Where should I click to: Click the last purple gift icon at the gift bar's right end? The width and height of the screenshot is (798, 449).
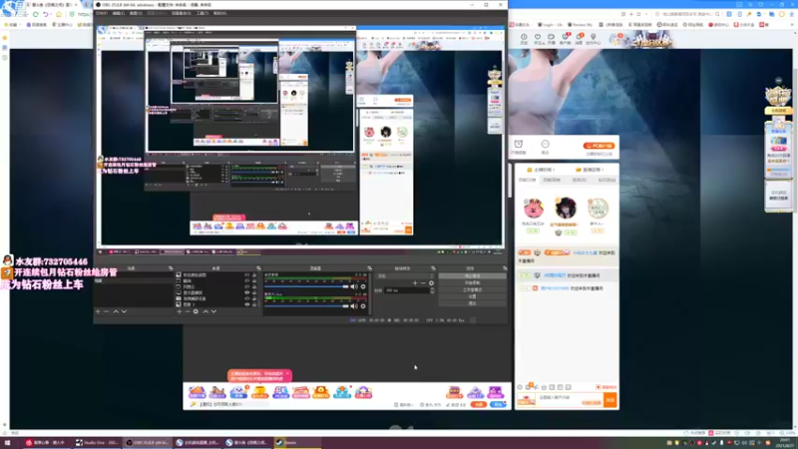[495, 392]
